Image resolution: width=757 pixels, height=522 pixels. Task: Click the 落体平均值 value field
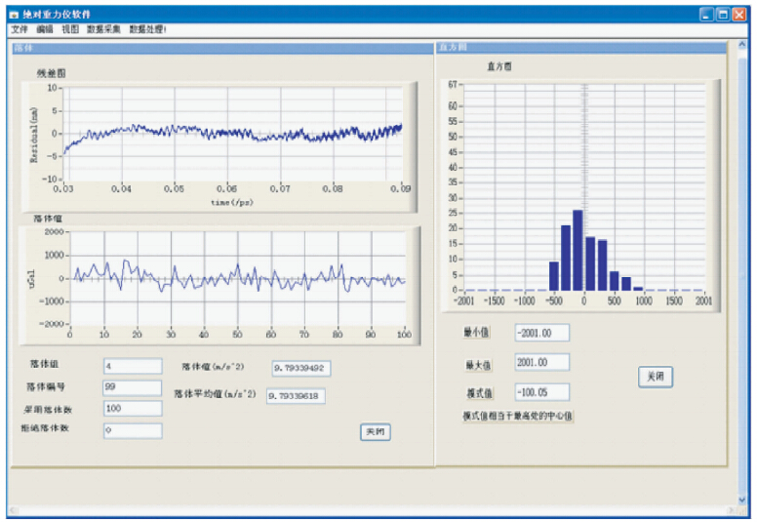[296, 396]
